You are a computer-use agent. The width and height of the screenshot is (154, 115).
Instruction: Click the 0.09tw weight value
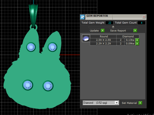[130, 43]
